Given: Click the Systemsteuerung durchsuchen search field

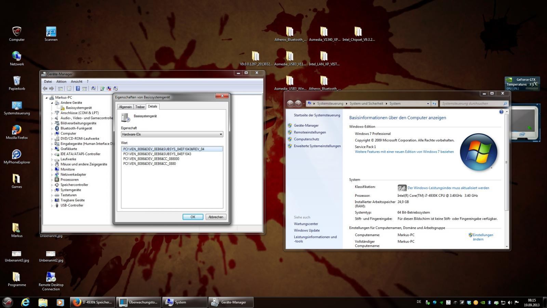Looking at the screenshot, I should (474, 103).
